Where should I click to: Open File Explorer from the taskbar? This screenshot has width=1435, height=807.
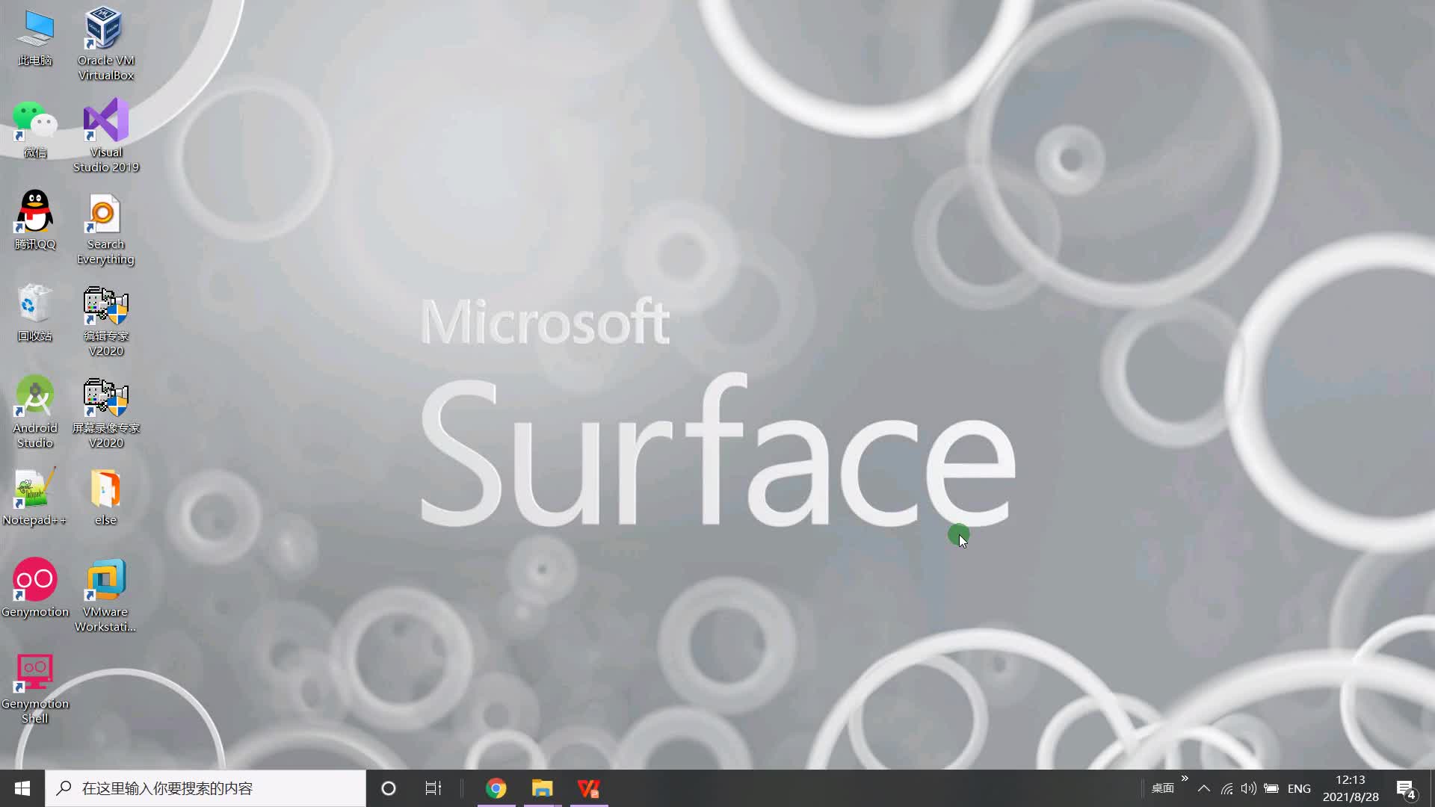(x=543, y=788)
